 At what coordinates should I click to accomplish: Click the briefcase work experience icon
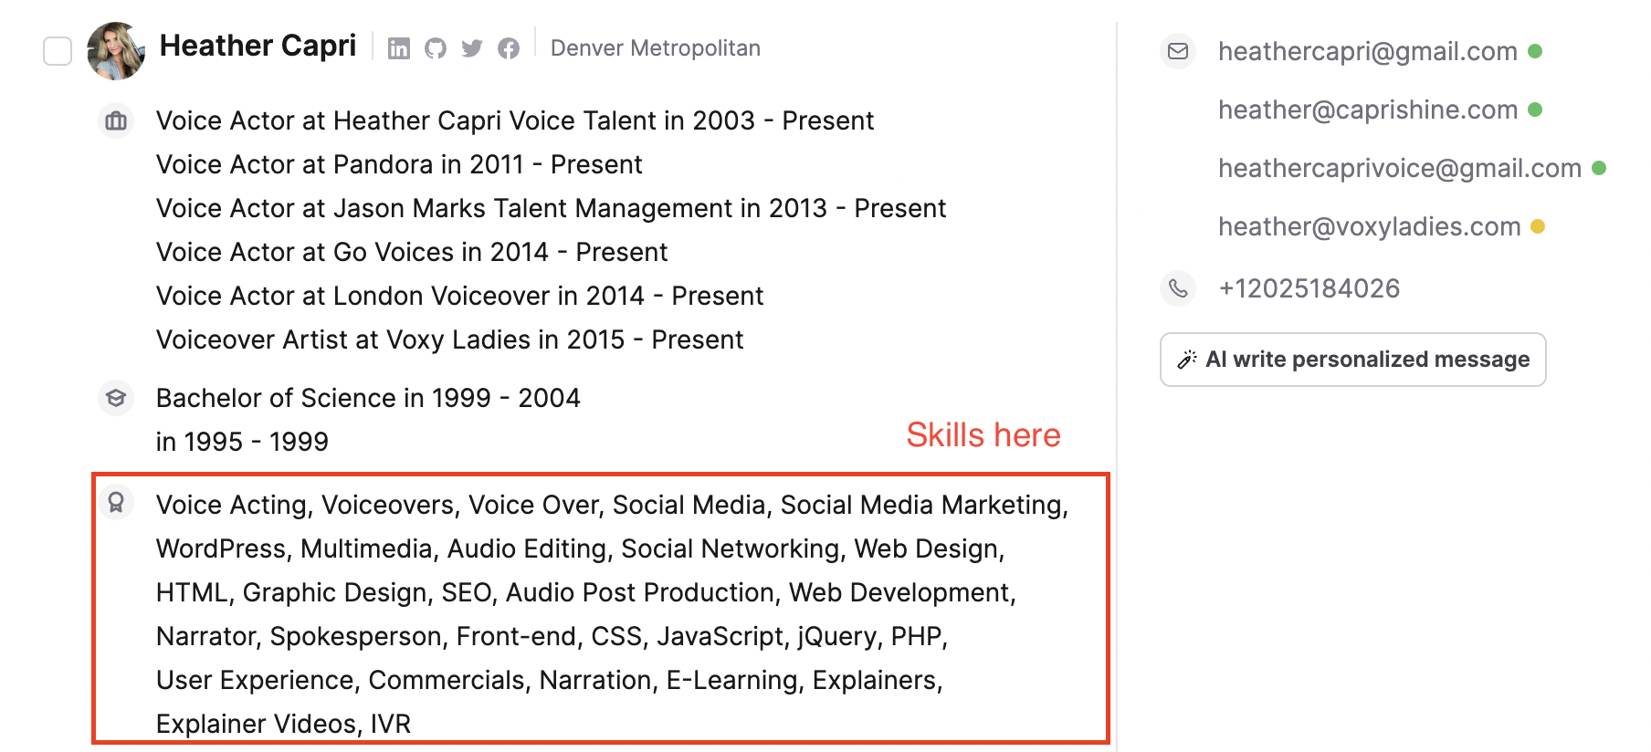click(116, 120)
